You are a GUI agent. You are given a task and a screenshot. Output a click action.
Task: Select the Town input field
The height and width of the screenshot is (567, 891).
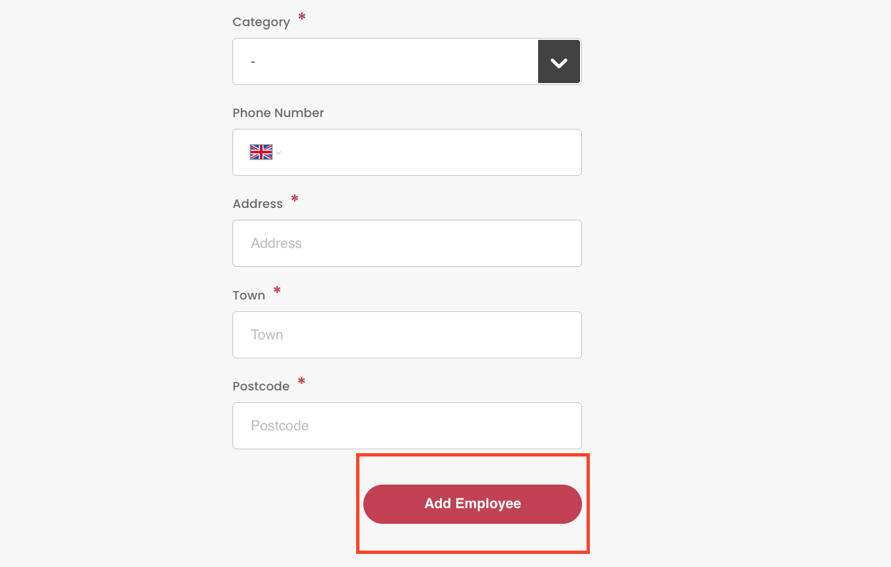(407, 335)
